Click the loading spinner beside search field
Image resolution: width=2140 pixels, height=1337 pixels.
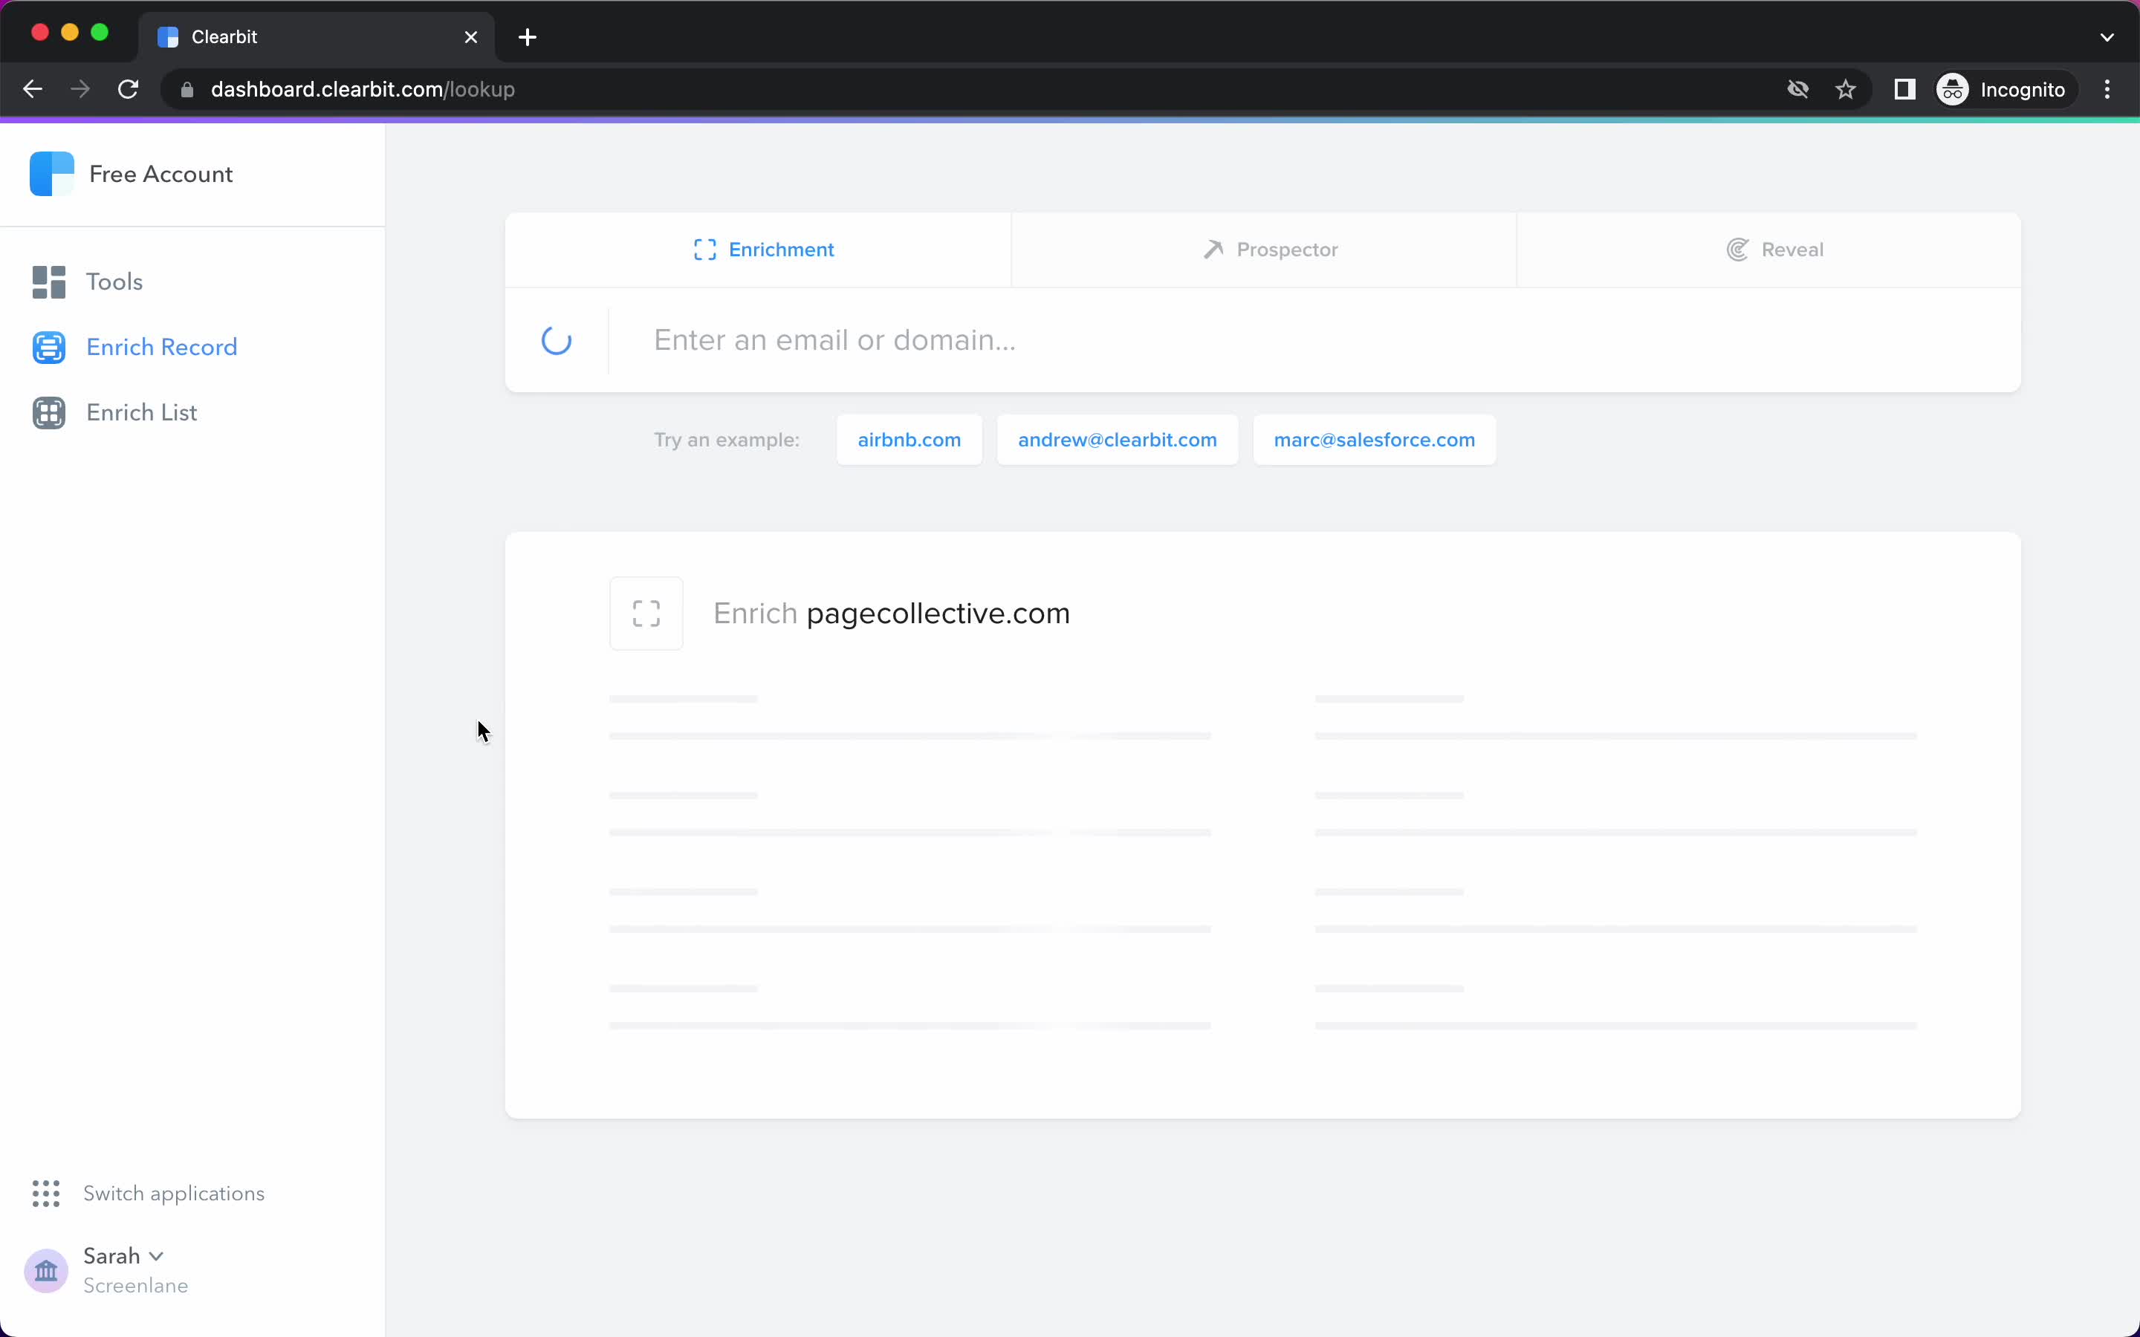pos(557,340)
